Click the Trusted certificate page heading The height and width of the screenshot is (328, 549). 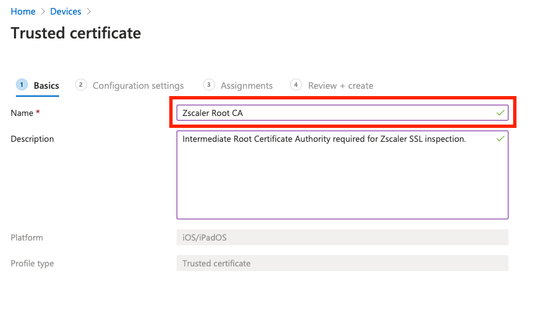click(76, 33)
